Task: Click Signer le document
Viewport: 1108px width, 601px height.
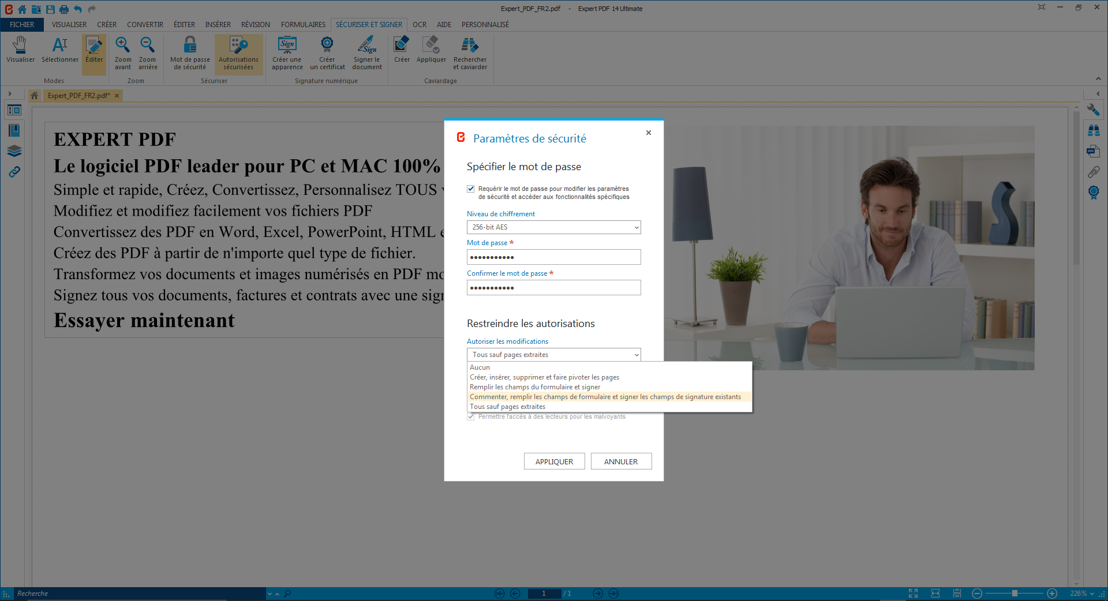Action: [x=367, y=54]
